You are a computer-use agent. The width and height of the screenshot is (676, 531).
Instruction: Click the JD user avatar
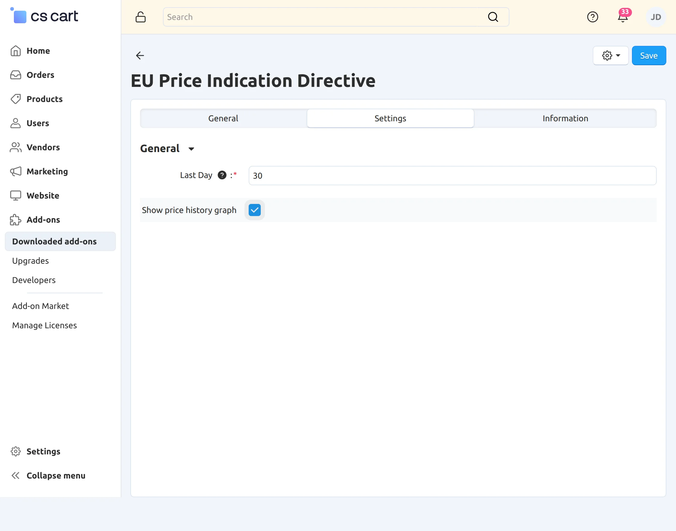656,17
